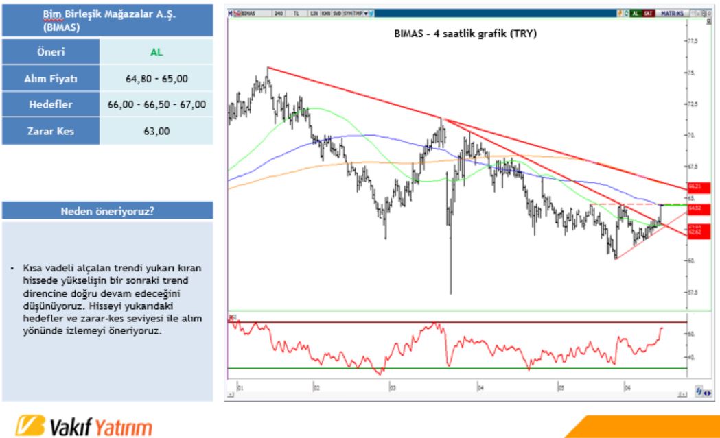Image resolution: width=720 pixels, height=438 pixels.
Task: Click the 72.5 price axis label
Action: [693, 104]
